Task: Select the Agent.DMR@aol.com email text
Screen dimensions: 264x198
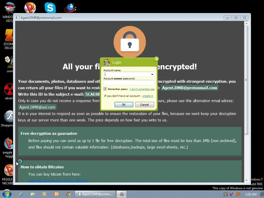Action: click(x=37, y=107)
